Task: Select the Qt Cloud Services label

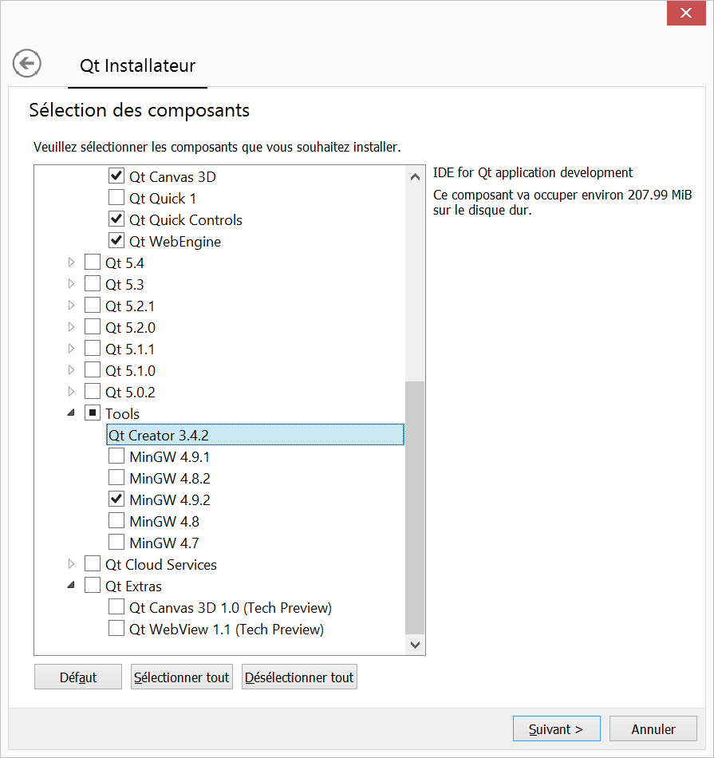Action: [161, 565]
